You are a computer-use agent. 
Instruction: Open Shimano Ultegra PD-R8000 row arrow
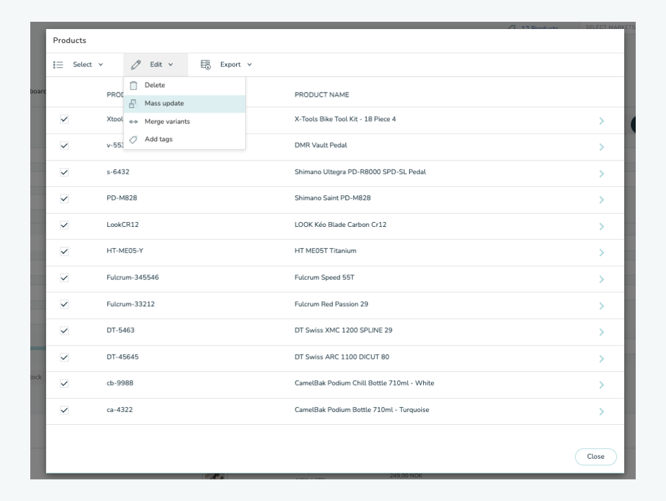click(x=601, y=174)
